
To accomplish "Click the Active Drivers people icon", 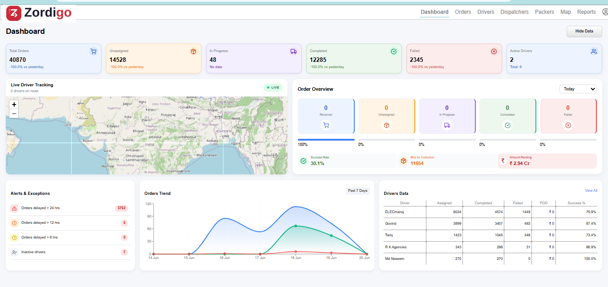I will 594,52.
